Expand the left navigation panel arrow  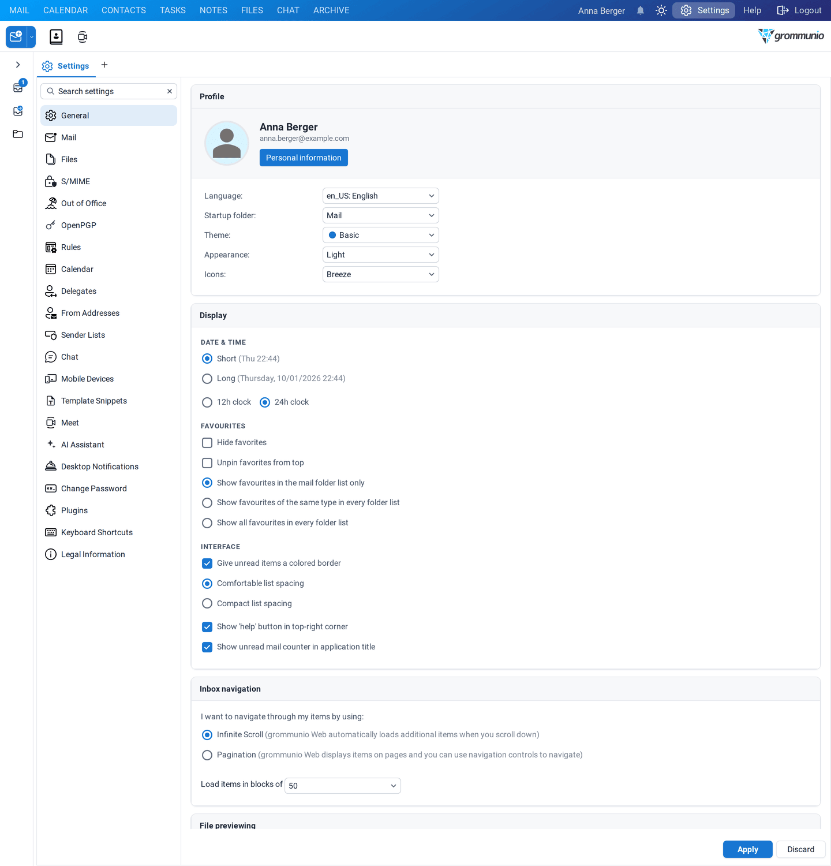(x=18, y=65)
